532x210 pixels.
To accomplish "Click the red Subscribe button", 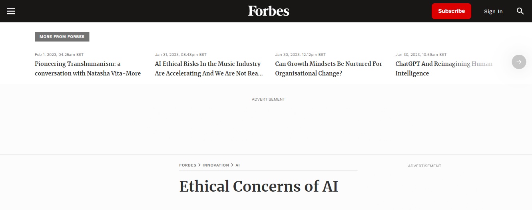I will [x=451, y=11].
